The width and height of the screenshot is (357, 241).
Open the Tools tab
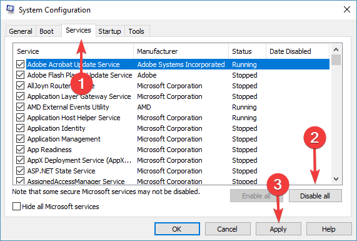point(136,31)
